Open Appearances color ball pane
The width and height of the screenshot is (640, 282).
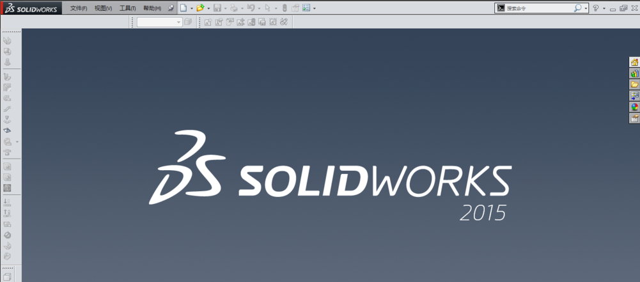coord(634,107)
